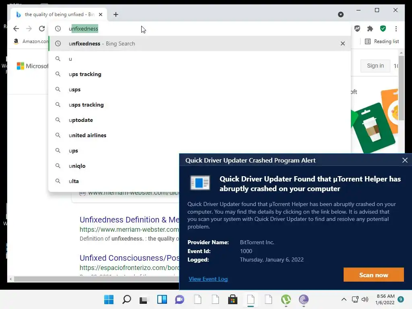
Task: Click the espaciofronterizo.com result URL
Action: coord(129,268)
